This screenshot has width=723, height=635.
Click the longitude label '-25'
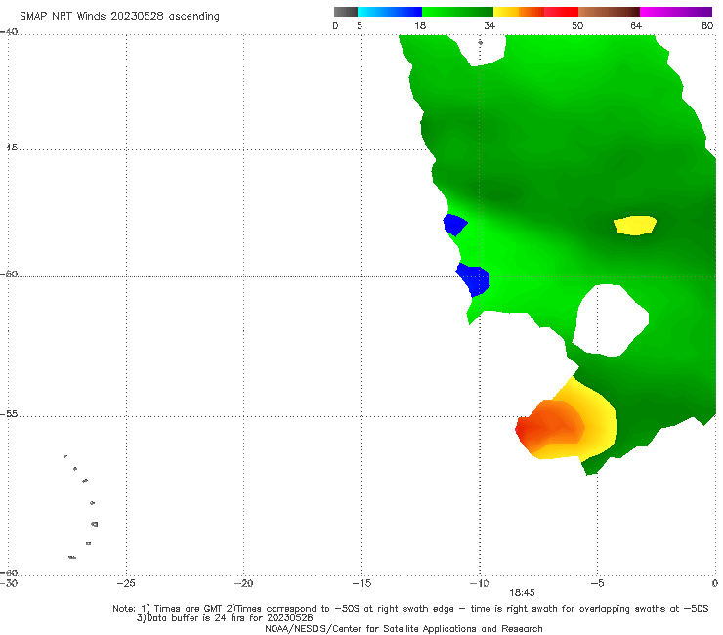(x=126, y=583)
